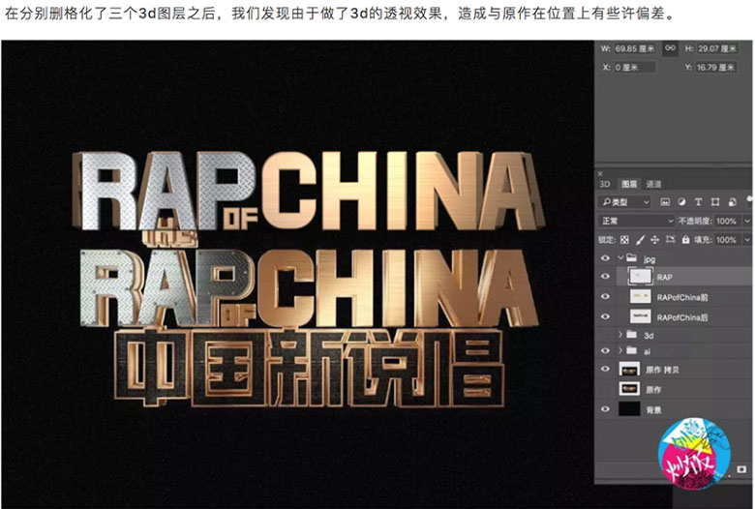Screen dimensions: 755x509
Task: Click the Y position field 16.79 厘米
Action: coord(717,68)
